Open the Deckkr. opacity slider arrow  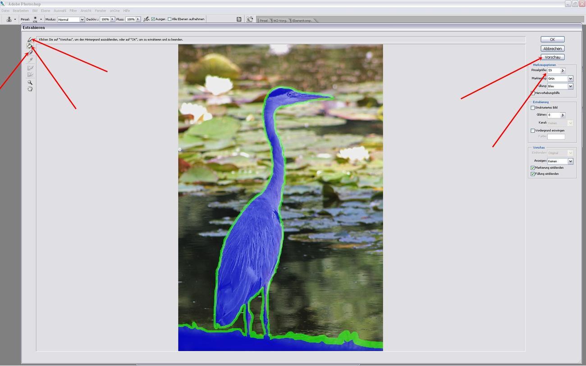[x=113, y=19]
